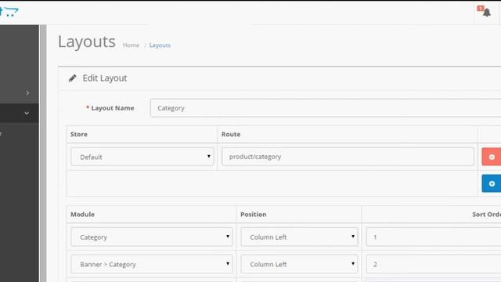The width and height of the screenshot is (501, 282).
Task: Click the Module column header
Action: pos(82,214)
